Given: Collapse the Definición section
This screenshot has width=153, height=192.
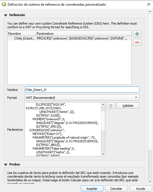Looking at the screenshot, I should pos(6,15).
